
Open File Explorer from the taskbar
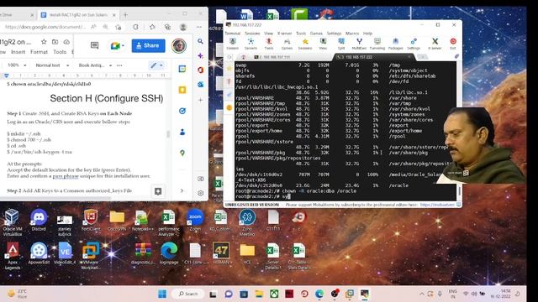[259, 294]
